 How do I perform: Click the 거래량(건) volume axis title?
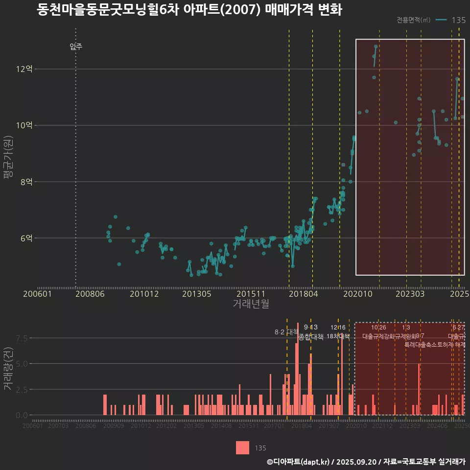[8, 369]
